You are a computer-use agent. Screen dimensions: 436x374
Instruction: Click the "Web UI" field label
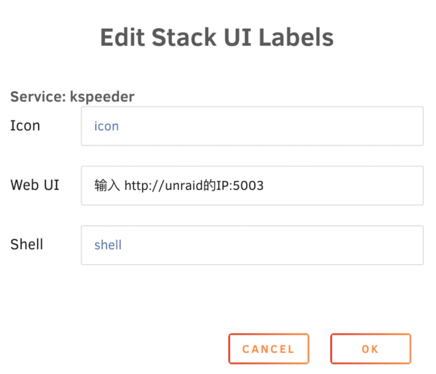click(x=34, y=185)
